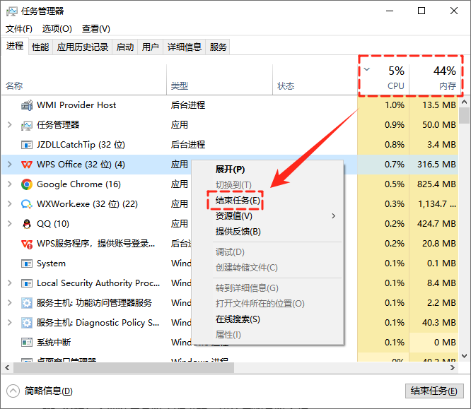
Task: Select the 系统中断 process name
Action: (x=54, y=343)
